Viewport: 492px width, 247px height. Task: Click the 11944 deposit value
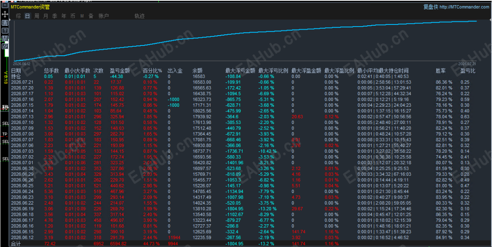173,237
